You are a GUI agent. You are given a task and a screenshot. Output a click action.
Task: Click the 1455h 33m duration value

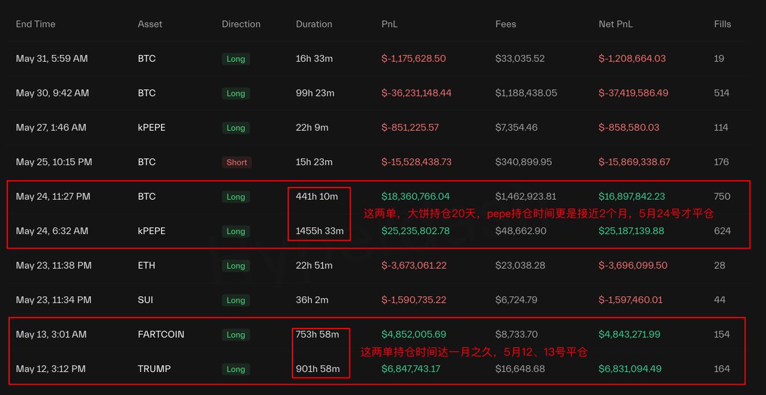coord(319,230)
